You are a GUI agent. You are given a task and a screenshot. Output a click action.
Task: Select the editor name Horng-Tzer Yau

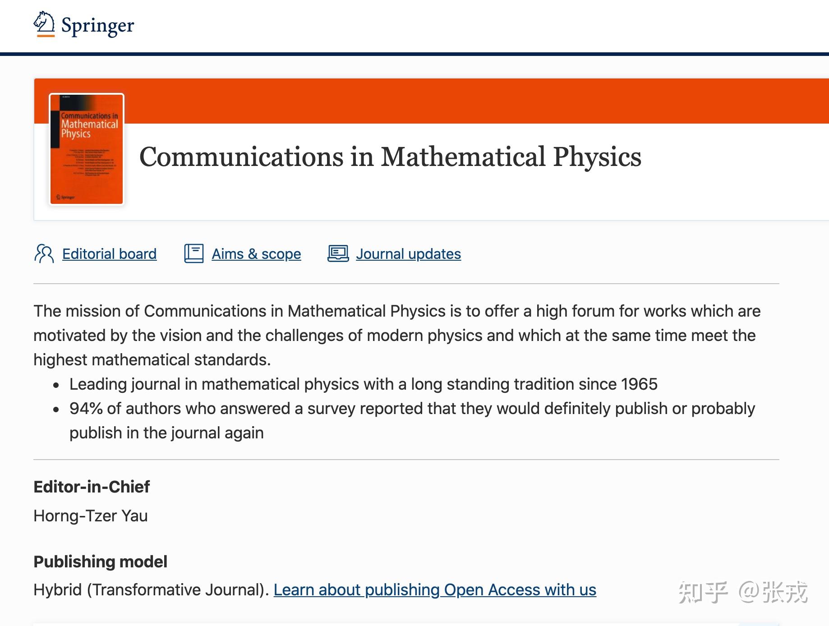[91, 516]
